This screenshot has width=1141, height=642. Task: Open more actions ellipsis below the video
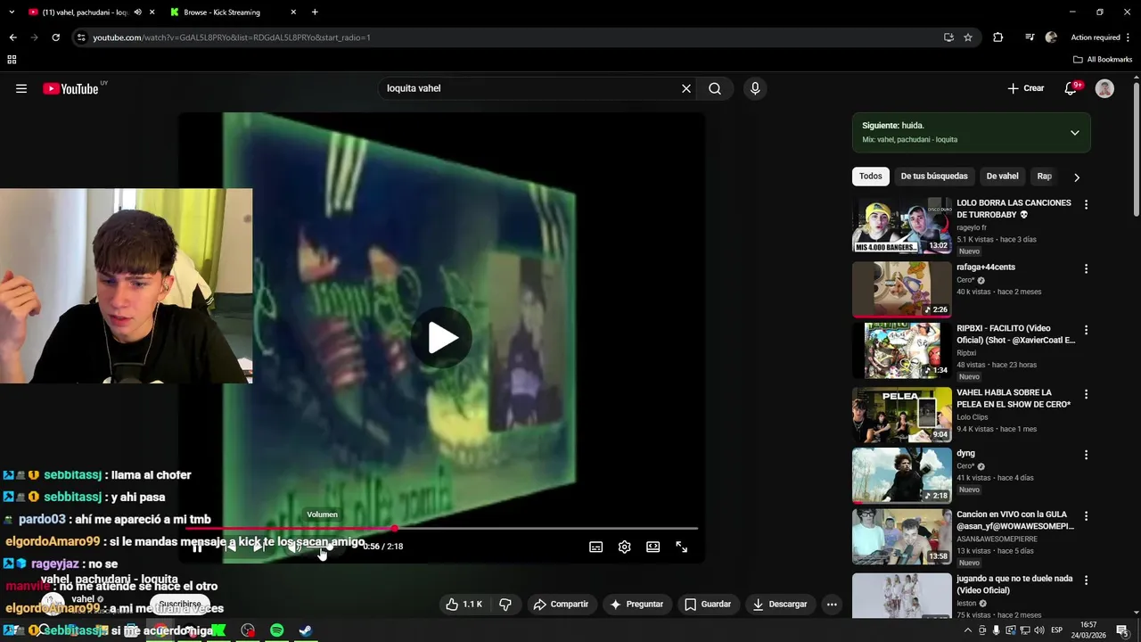coord(832,604)
